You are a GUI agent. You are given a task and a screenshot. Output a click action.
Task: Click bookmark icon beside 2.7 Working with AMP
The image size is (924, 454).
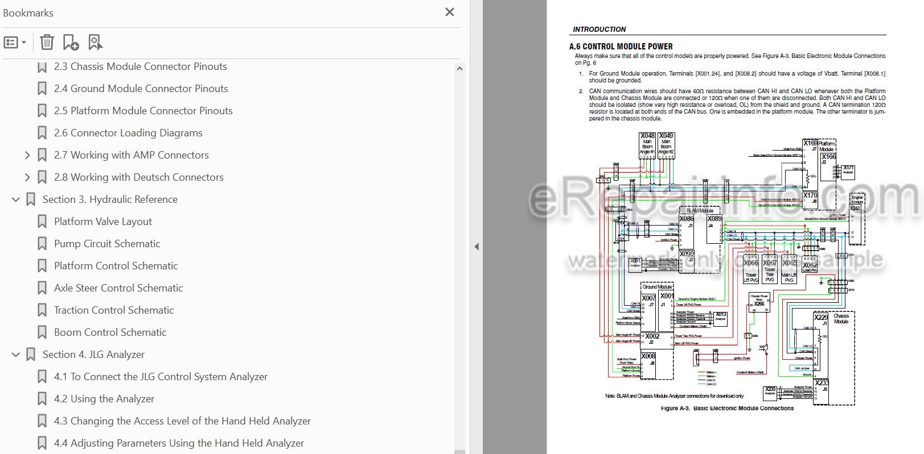point(42,156)
